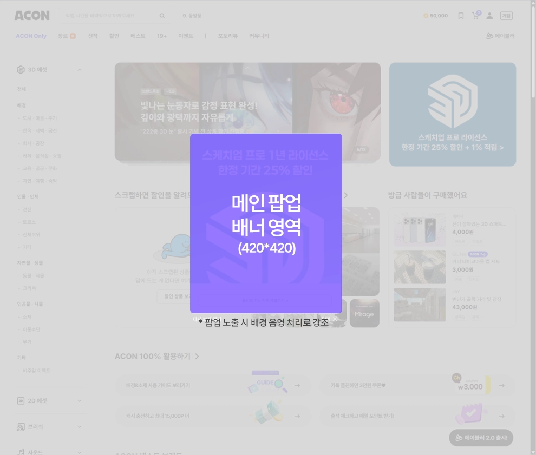Click the coffee cup product thumbnail
The width and height of the screenshot is (536, 455).
(420, 267)
